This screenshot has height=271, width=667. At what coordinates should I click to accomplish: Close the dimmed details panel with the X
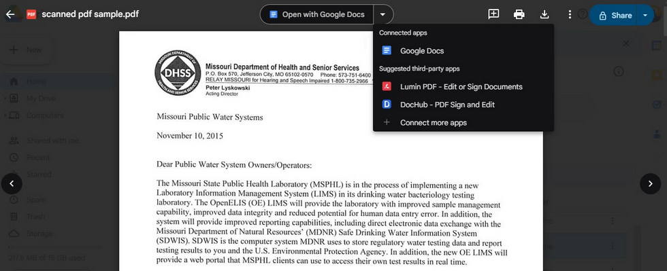pyautogui.click(x=626, y=43)
